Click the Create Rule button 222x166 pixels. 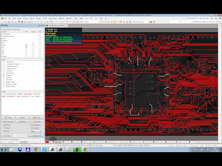pyautogui.click(x=22, y=121)
